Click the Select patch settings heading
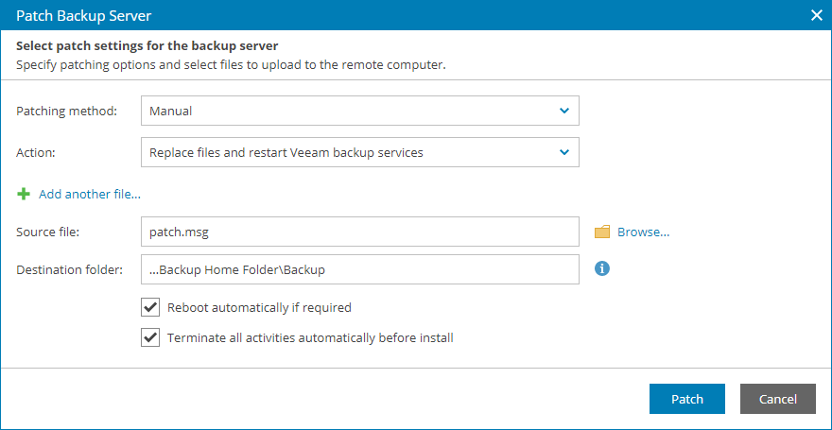This screenshot has width=832, height=430. [147, 45]
